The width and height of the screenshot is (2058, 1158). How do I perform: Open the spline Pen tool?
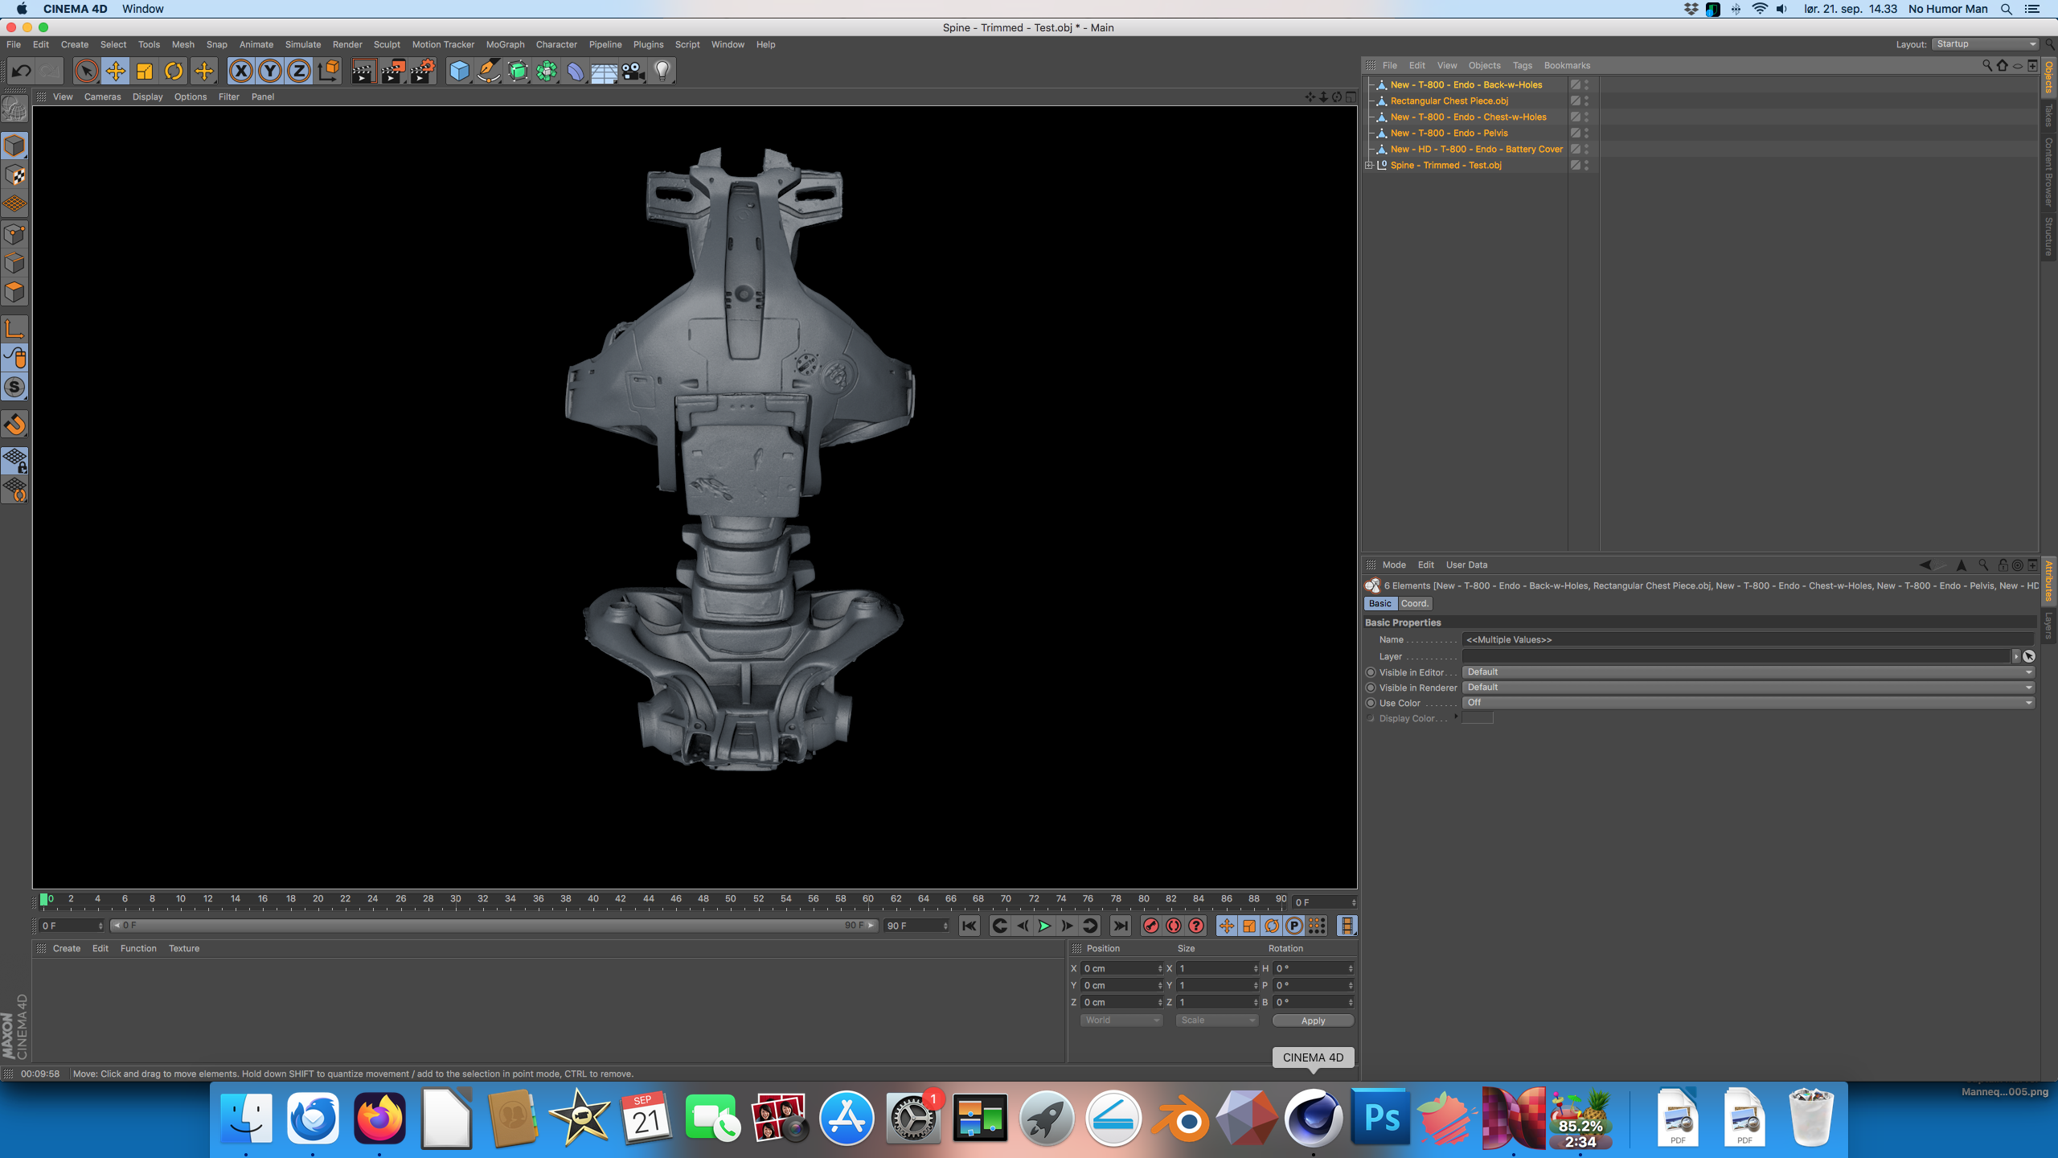(x=489, y=71)
